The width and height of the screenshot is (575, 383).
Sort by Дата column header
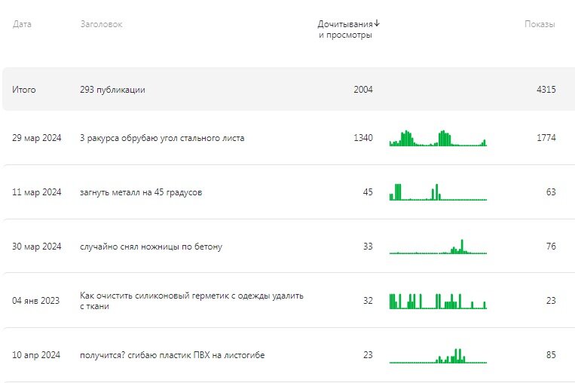(22, 24)
